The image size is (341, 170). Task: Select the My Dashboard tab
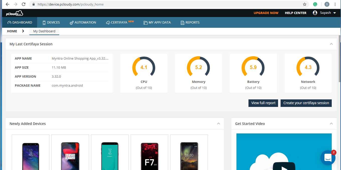tap(44, 31)
